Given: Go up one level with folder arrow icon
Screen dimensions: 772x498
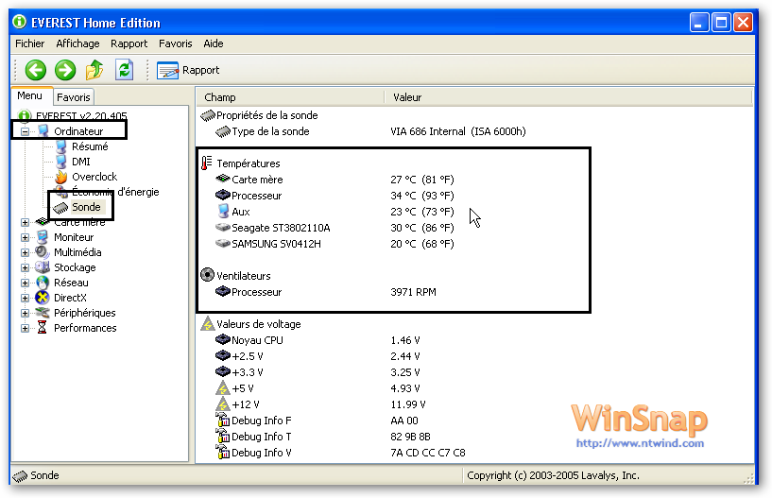Looking at the screenshot, I should pyautogui.click(x=94, y=70).
